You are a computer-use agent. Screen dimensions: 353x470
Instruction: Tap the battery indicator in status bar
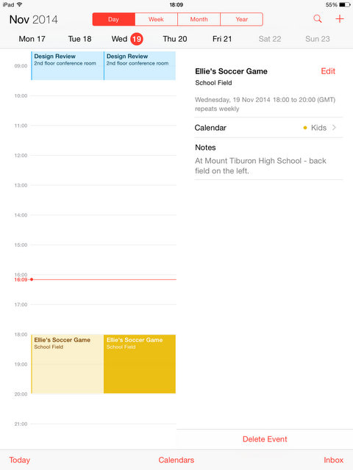(x=344, y=5)
